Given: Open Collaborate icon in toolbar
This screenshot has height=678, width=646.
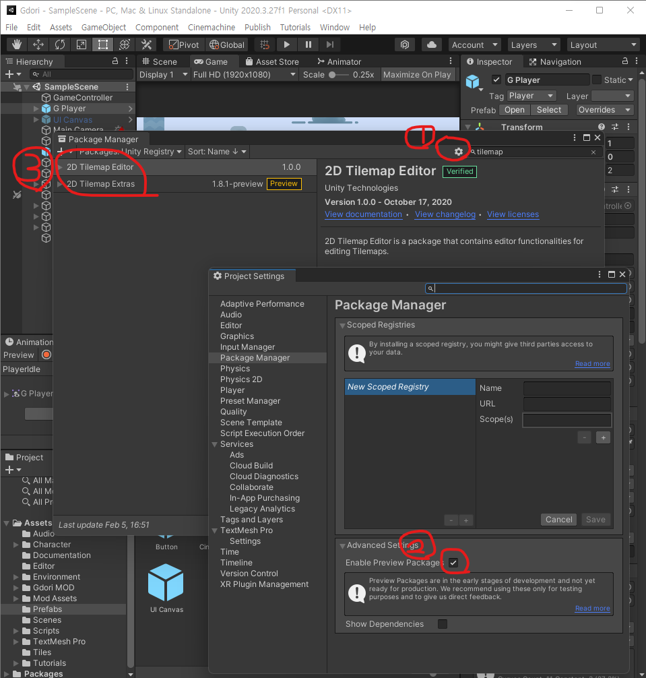Looking at the screenshot, I should click(x=405, y=44).
